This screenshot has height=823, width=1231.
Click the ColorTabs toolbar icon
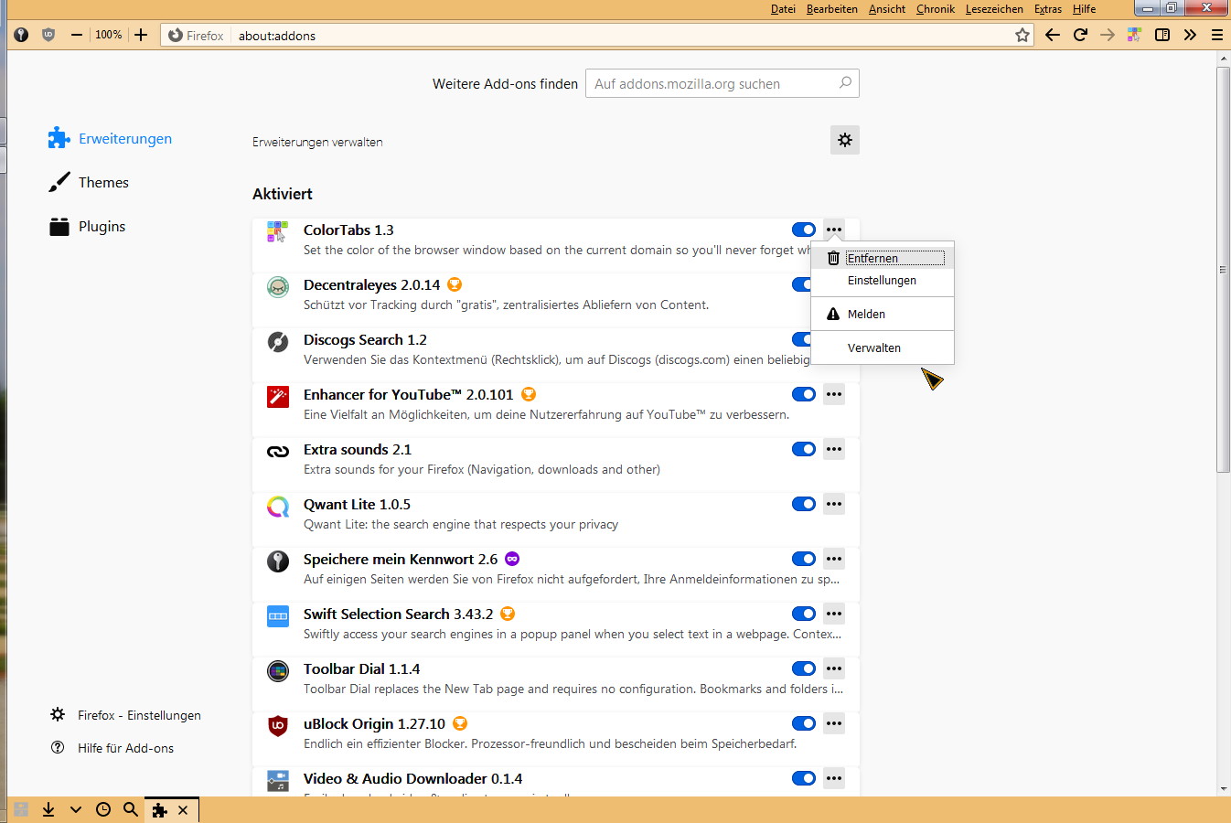[x=1135, y=35]
